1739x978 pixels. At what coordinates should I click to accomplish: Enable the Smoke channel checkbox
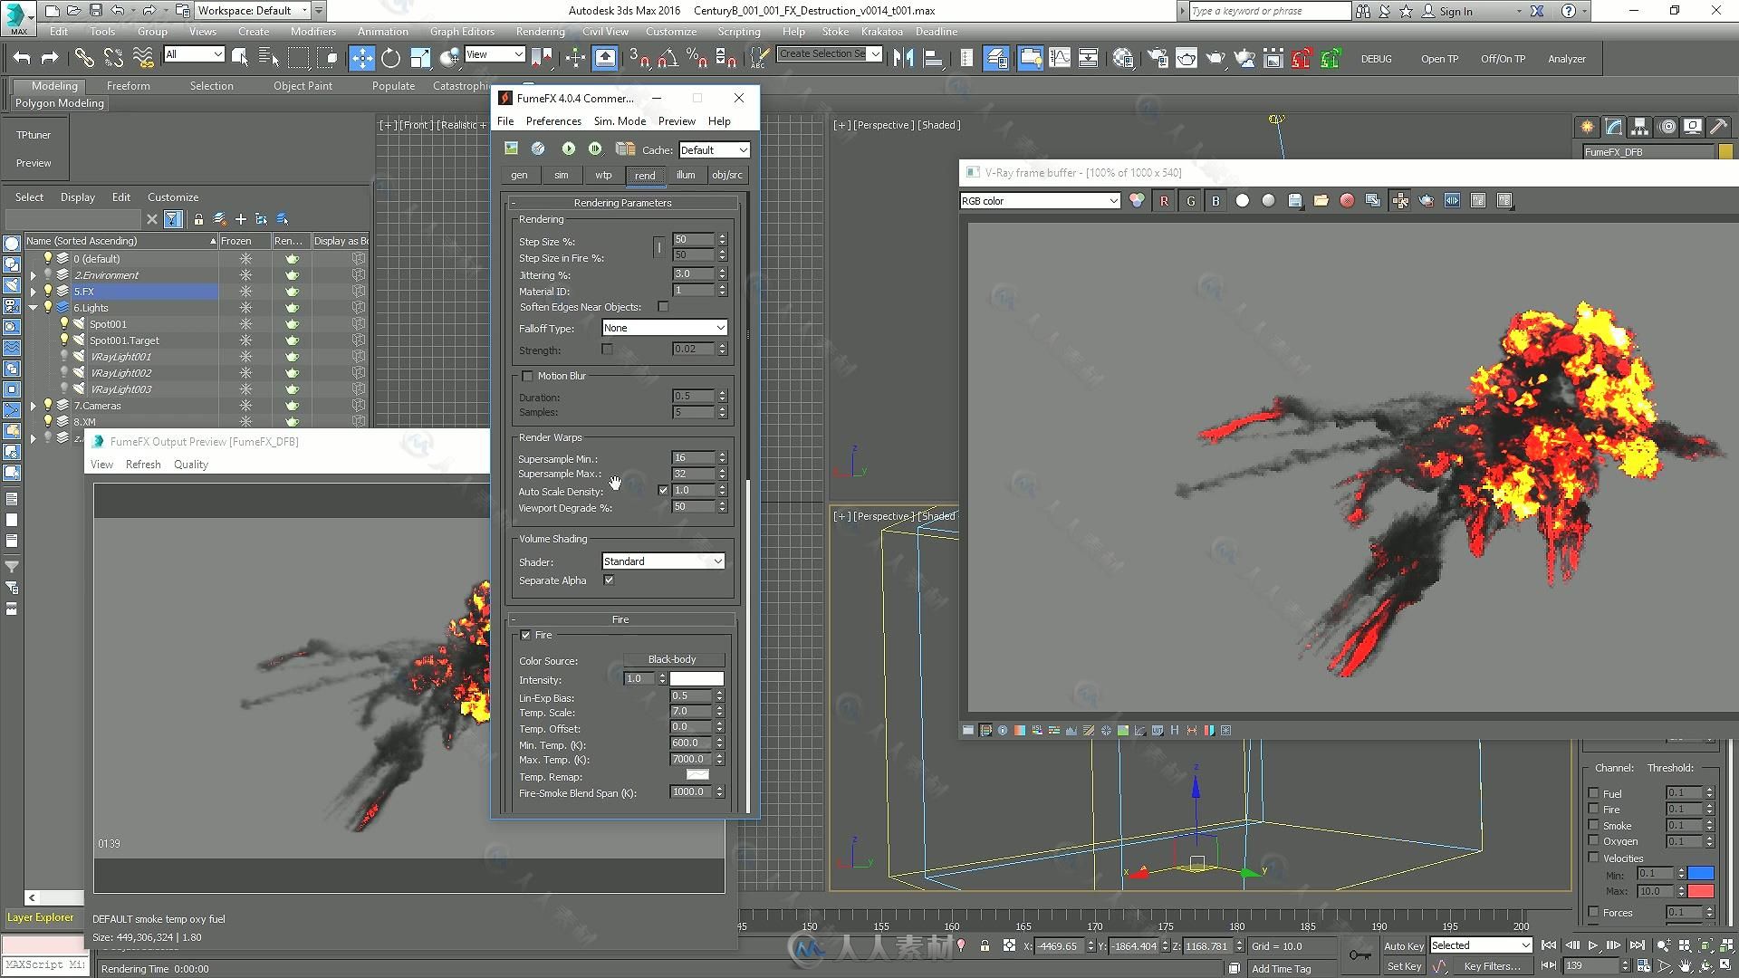[1594, 825]
